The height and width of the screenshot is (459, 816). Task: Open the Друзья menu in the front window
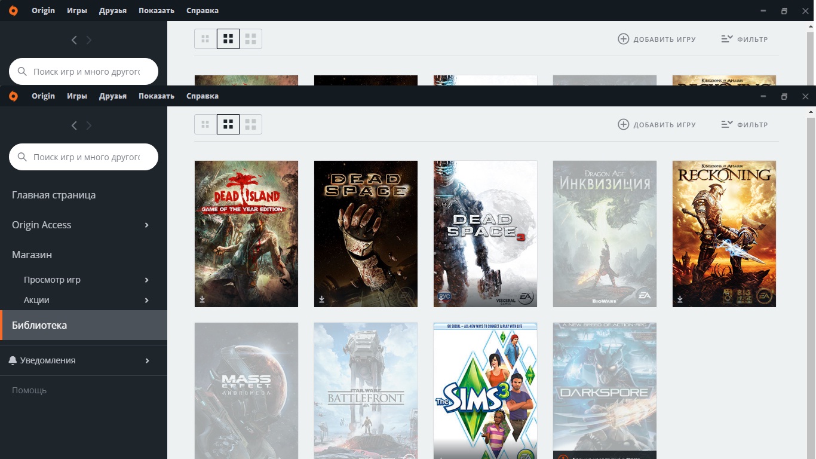pyautogui.click(x=113, y=96)
